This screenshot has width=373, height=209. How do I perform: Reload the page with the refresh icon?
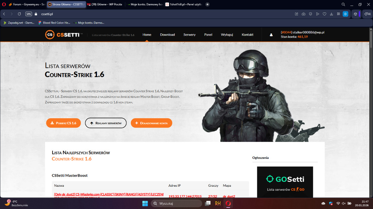(x=19, y=14)
